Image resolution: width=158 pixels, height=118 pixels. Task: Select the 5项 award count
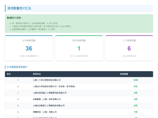135,105
